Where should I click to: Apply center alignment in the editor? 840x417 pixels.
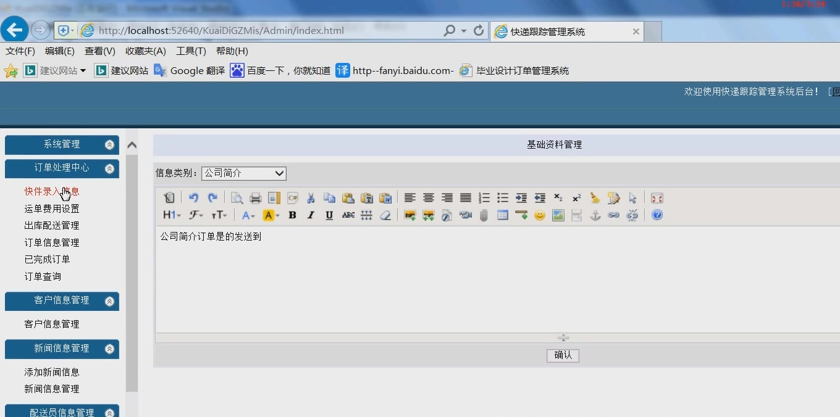(428, 197)
